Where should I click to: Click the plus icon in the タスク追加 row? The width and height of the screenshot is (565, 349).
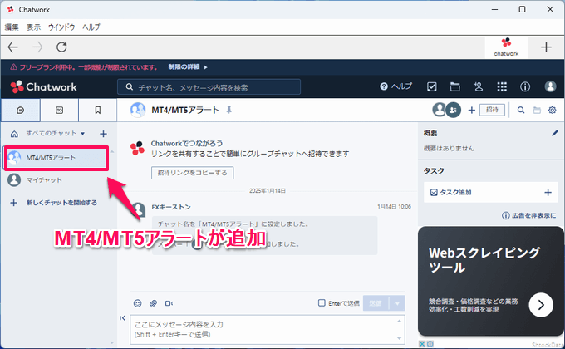(548, 193)
